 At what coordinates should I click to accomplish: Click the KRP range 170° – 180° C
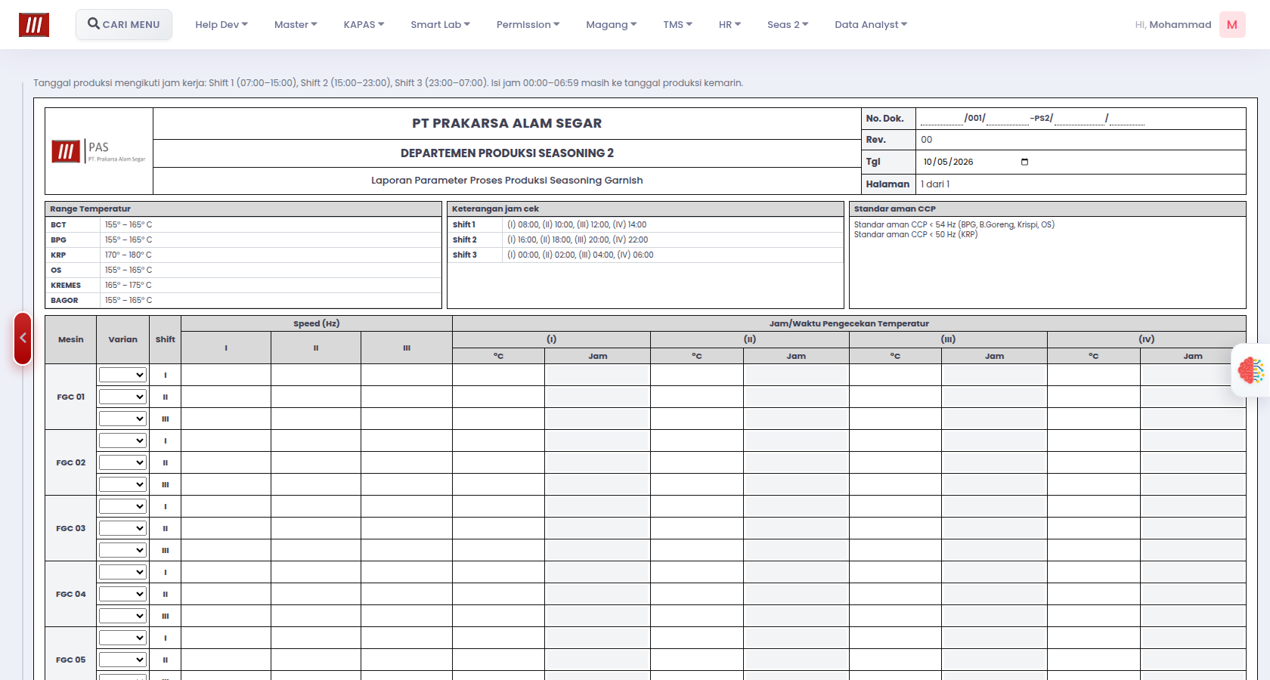click(129, 255)
